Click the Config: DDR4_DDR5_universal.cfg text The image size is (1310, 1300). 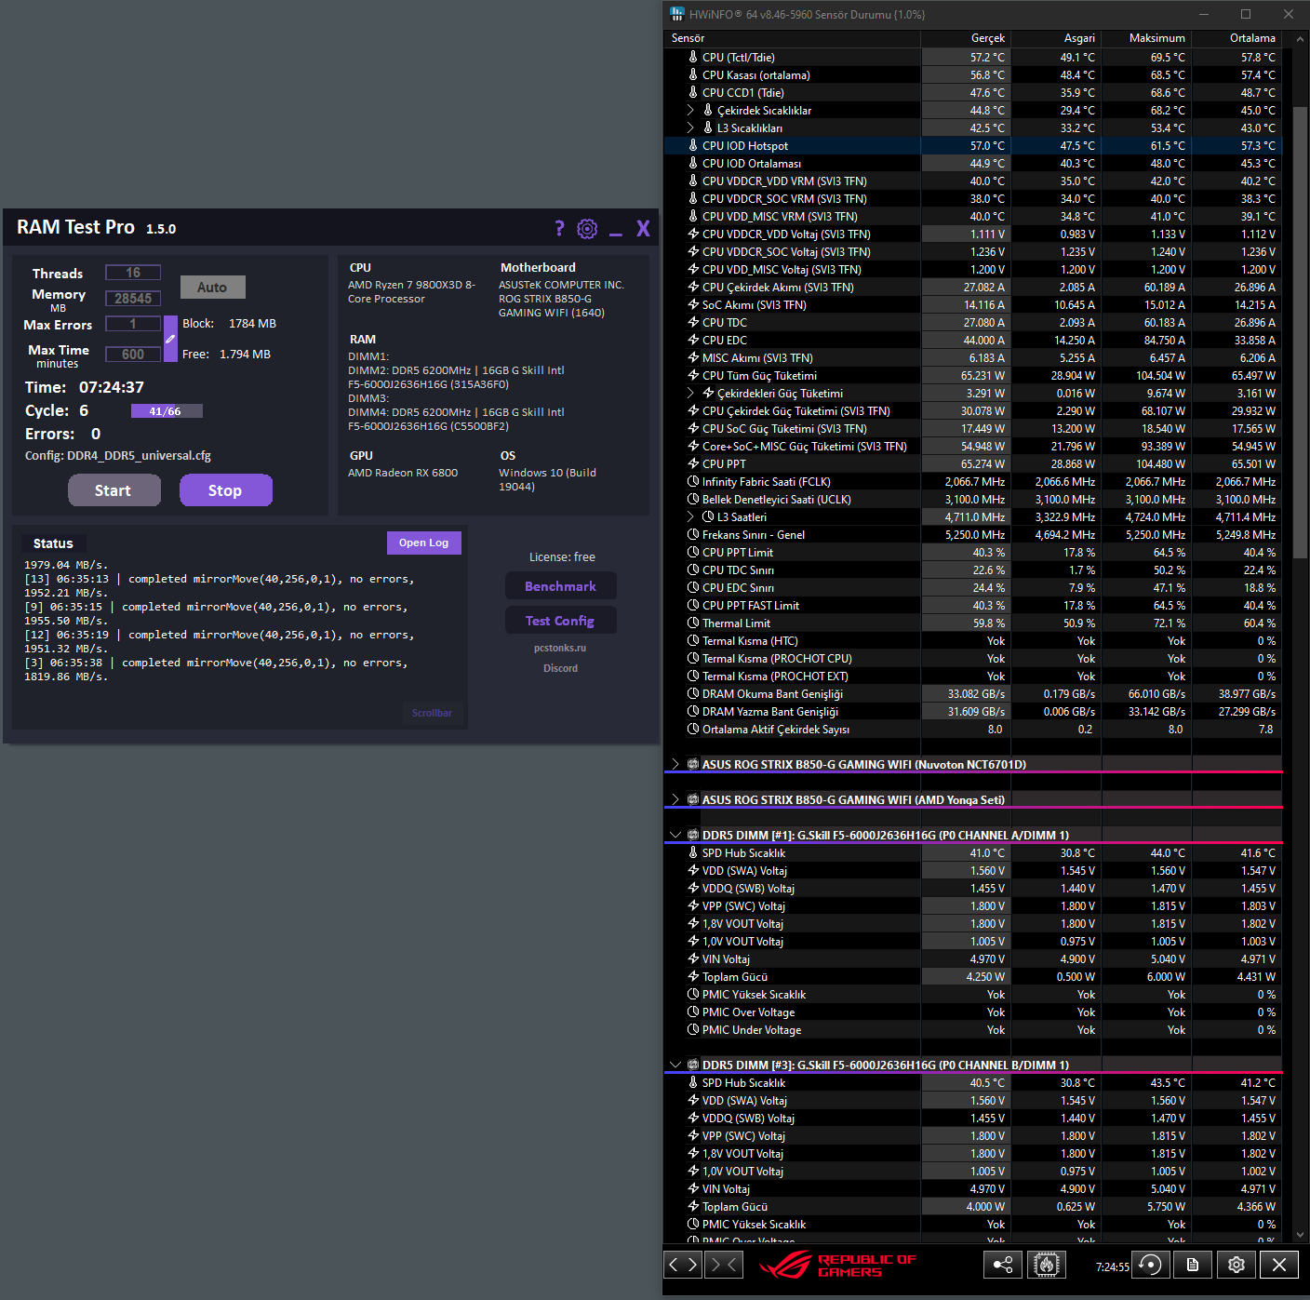[118, 456]
